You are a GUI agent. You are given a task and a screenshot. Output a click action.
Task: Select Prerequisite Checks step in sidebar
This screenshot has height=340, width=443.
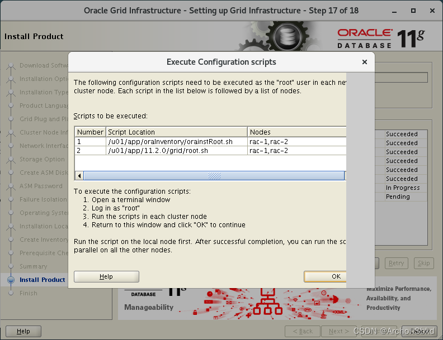44,253
